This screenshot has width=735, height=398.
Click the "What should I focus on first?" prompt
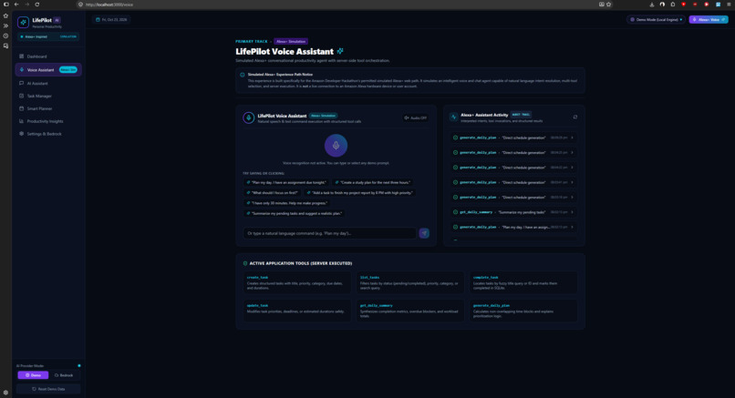tap(272, 193)
